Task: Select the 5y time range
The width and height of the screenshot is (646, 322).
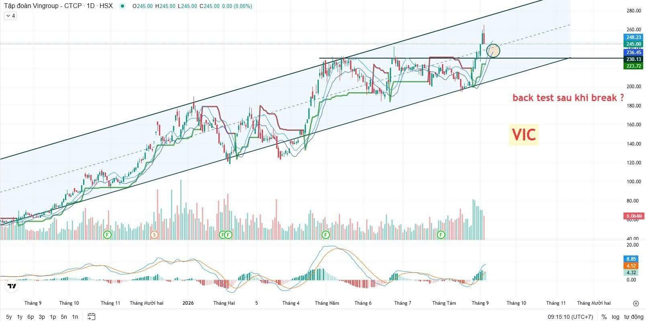Action: [9, 317]
